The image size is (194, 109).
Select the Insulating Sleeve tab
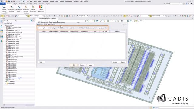pos(43,28)
